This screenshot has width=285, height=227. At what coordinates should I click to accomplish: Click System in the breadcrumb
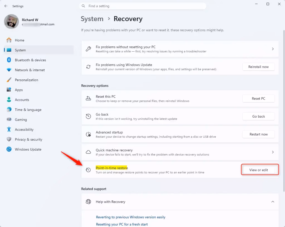[92, 19]
